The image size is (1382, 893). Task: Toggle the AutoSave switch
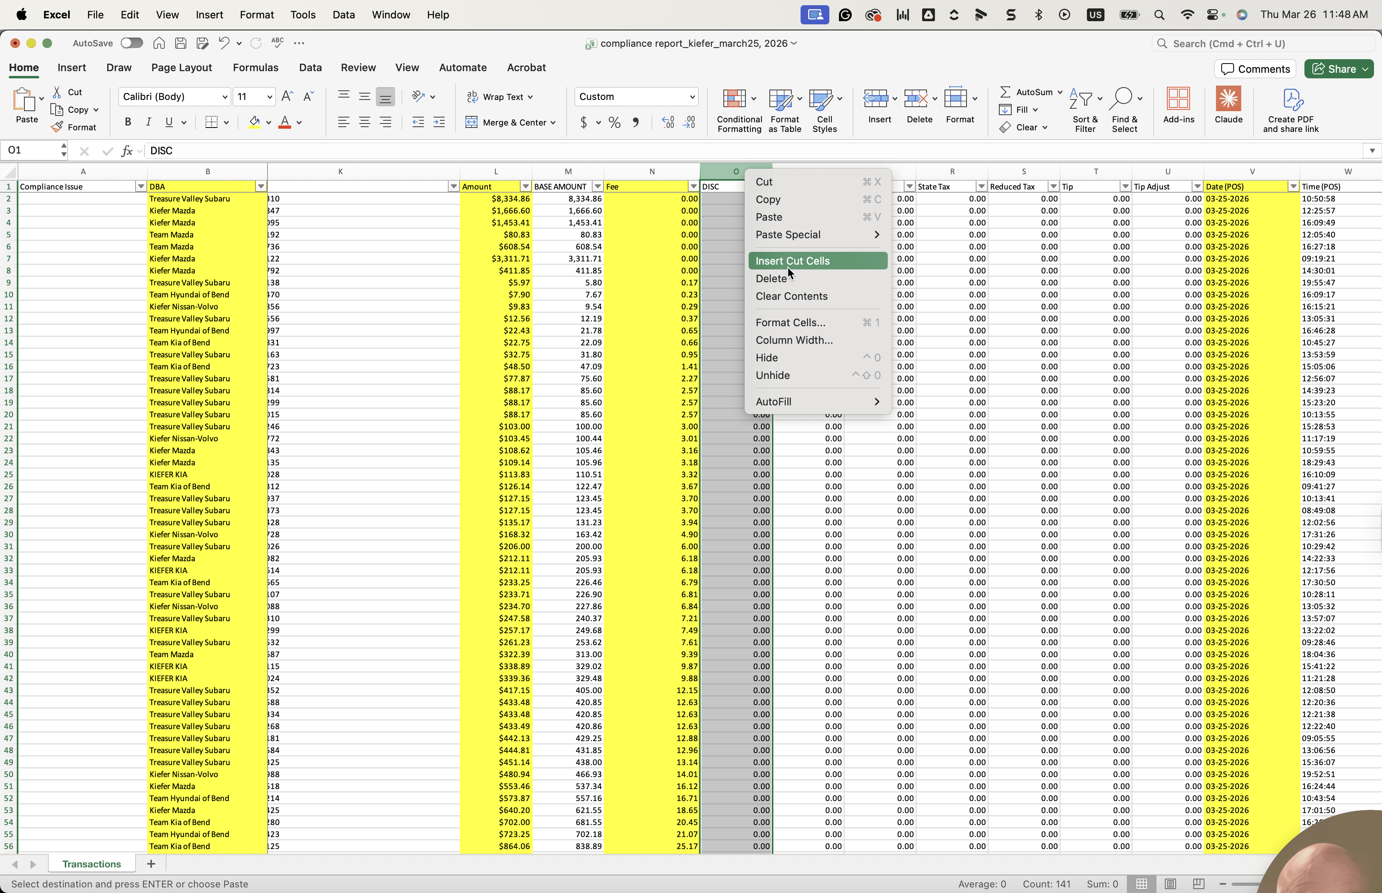[132, 43]
